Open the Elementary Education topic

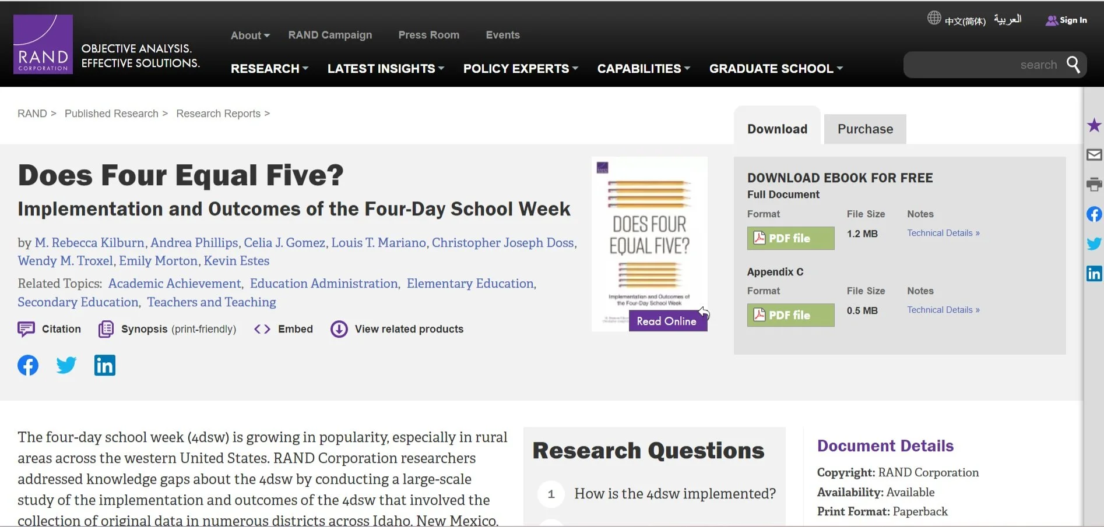point(470,284)
